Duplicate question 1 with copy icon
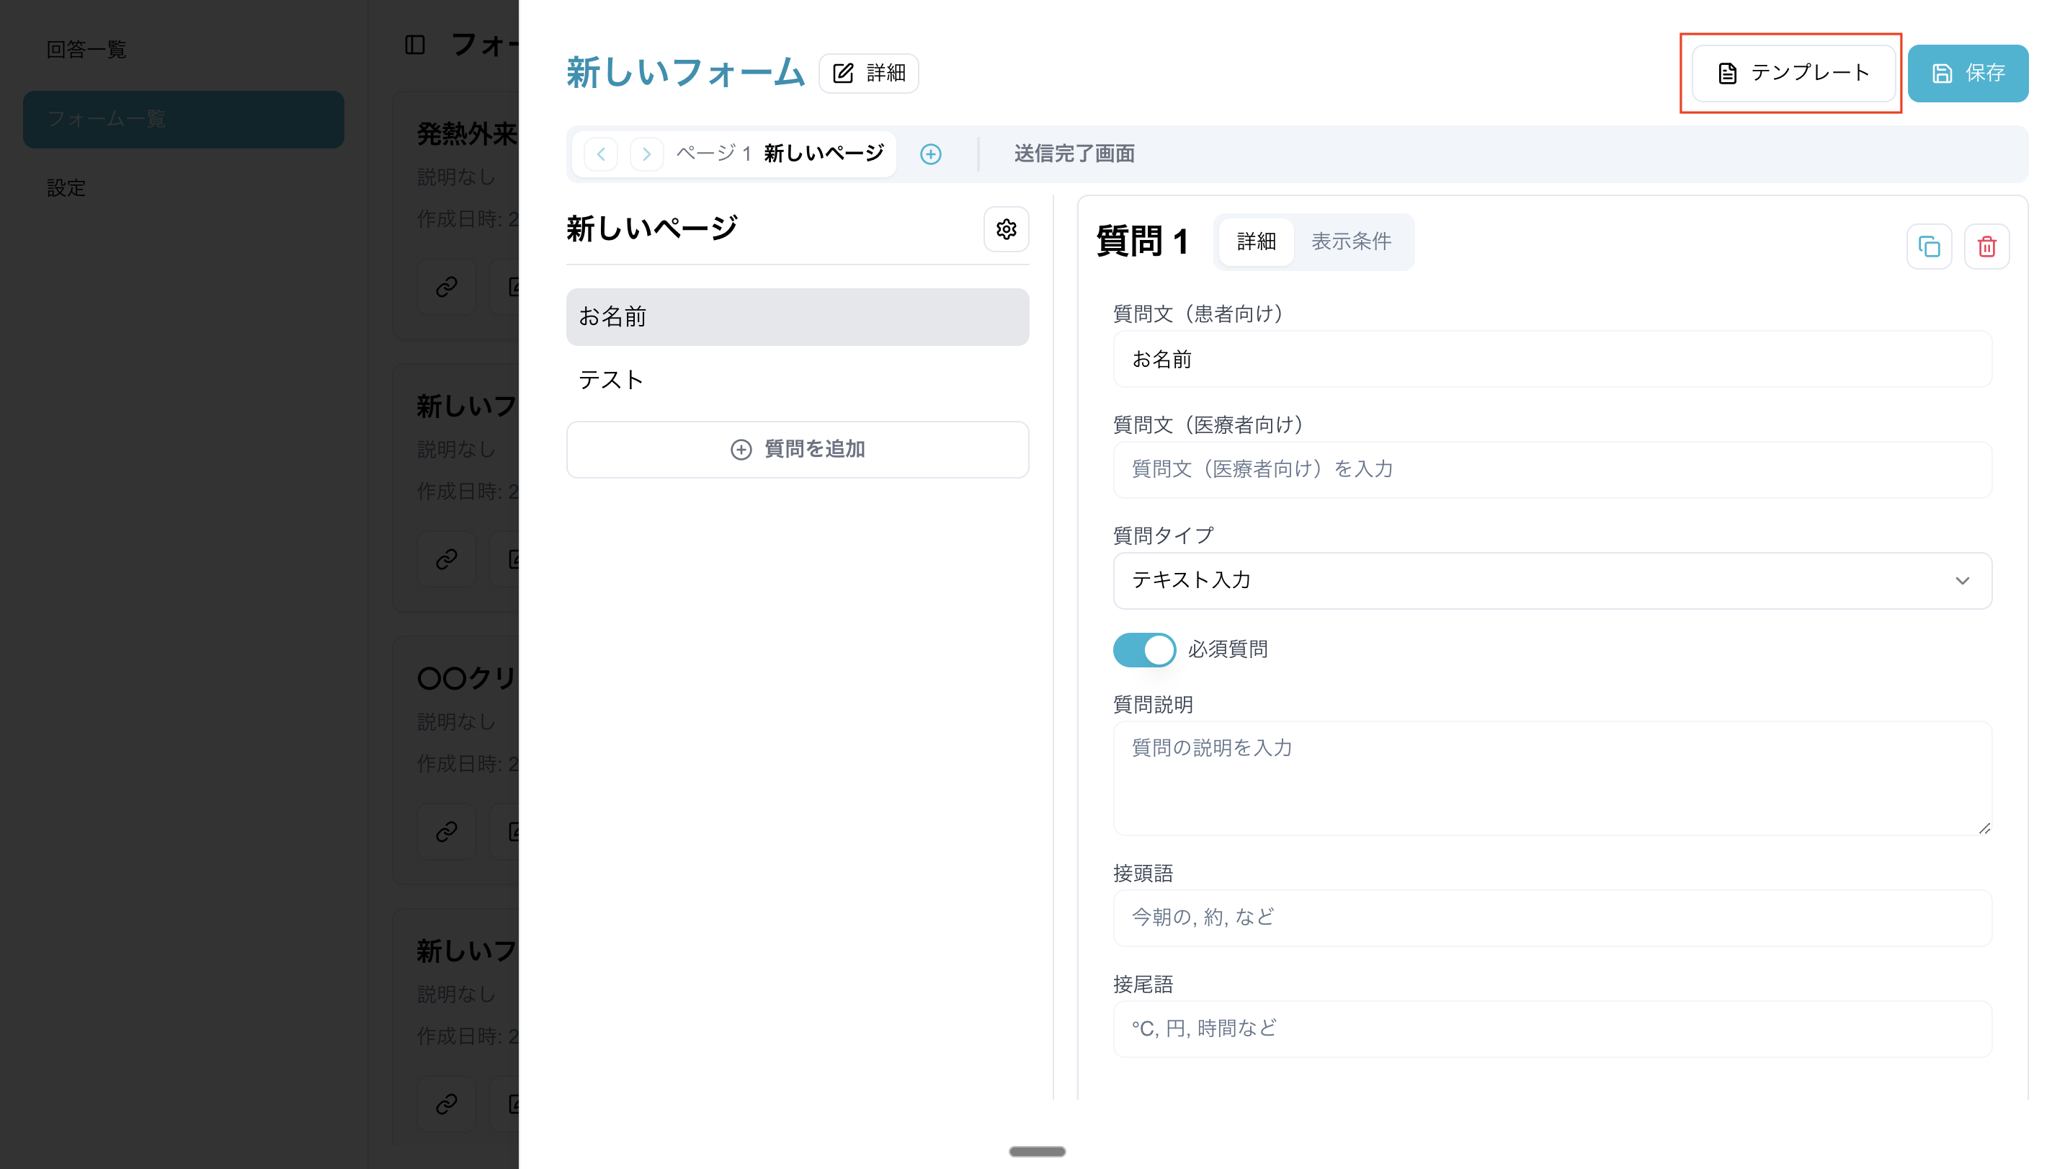This screenshot has width=2065, height=1169. click(1929, 246)
